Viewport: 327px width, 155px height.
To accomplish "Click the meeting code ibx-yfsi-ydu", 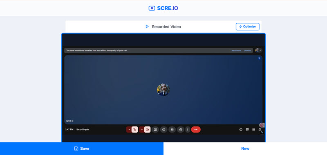I will tap(83, 129).
